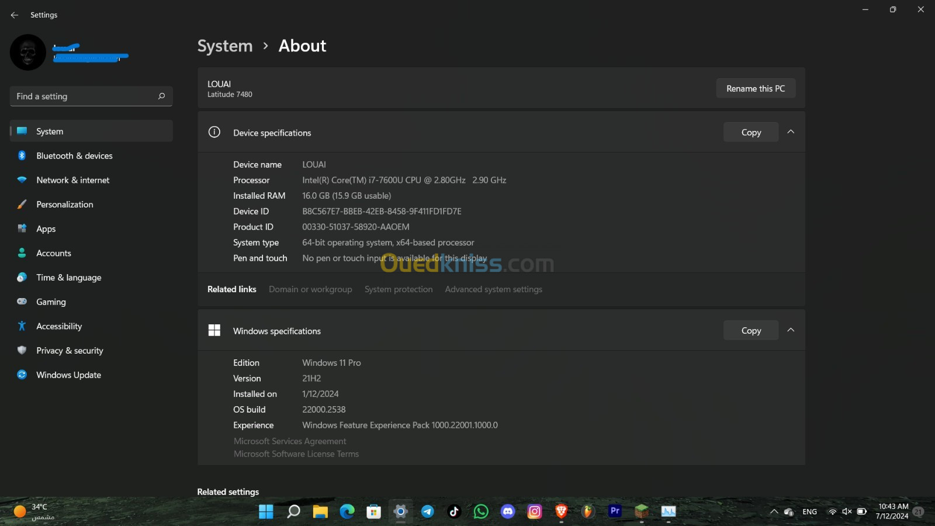Viewport: 935px width, 526px height.
Task: Open Wi-Fi network quick settings
Action: [832, 512]
